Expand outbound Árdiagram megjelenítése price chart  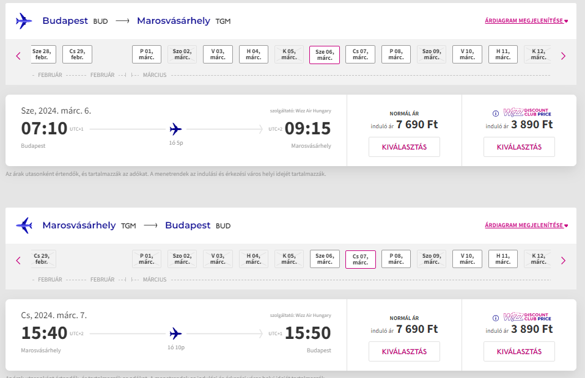coord(526,21)
